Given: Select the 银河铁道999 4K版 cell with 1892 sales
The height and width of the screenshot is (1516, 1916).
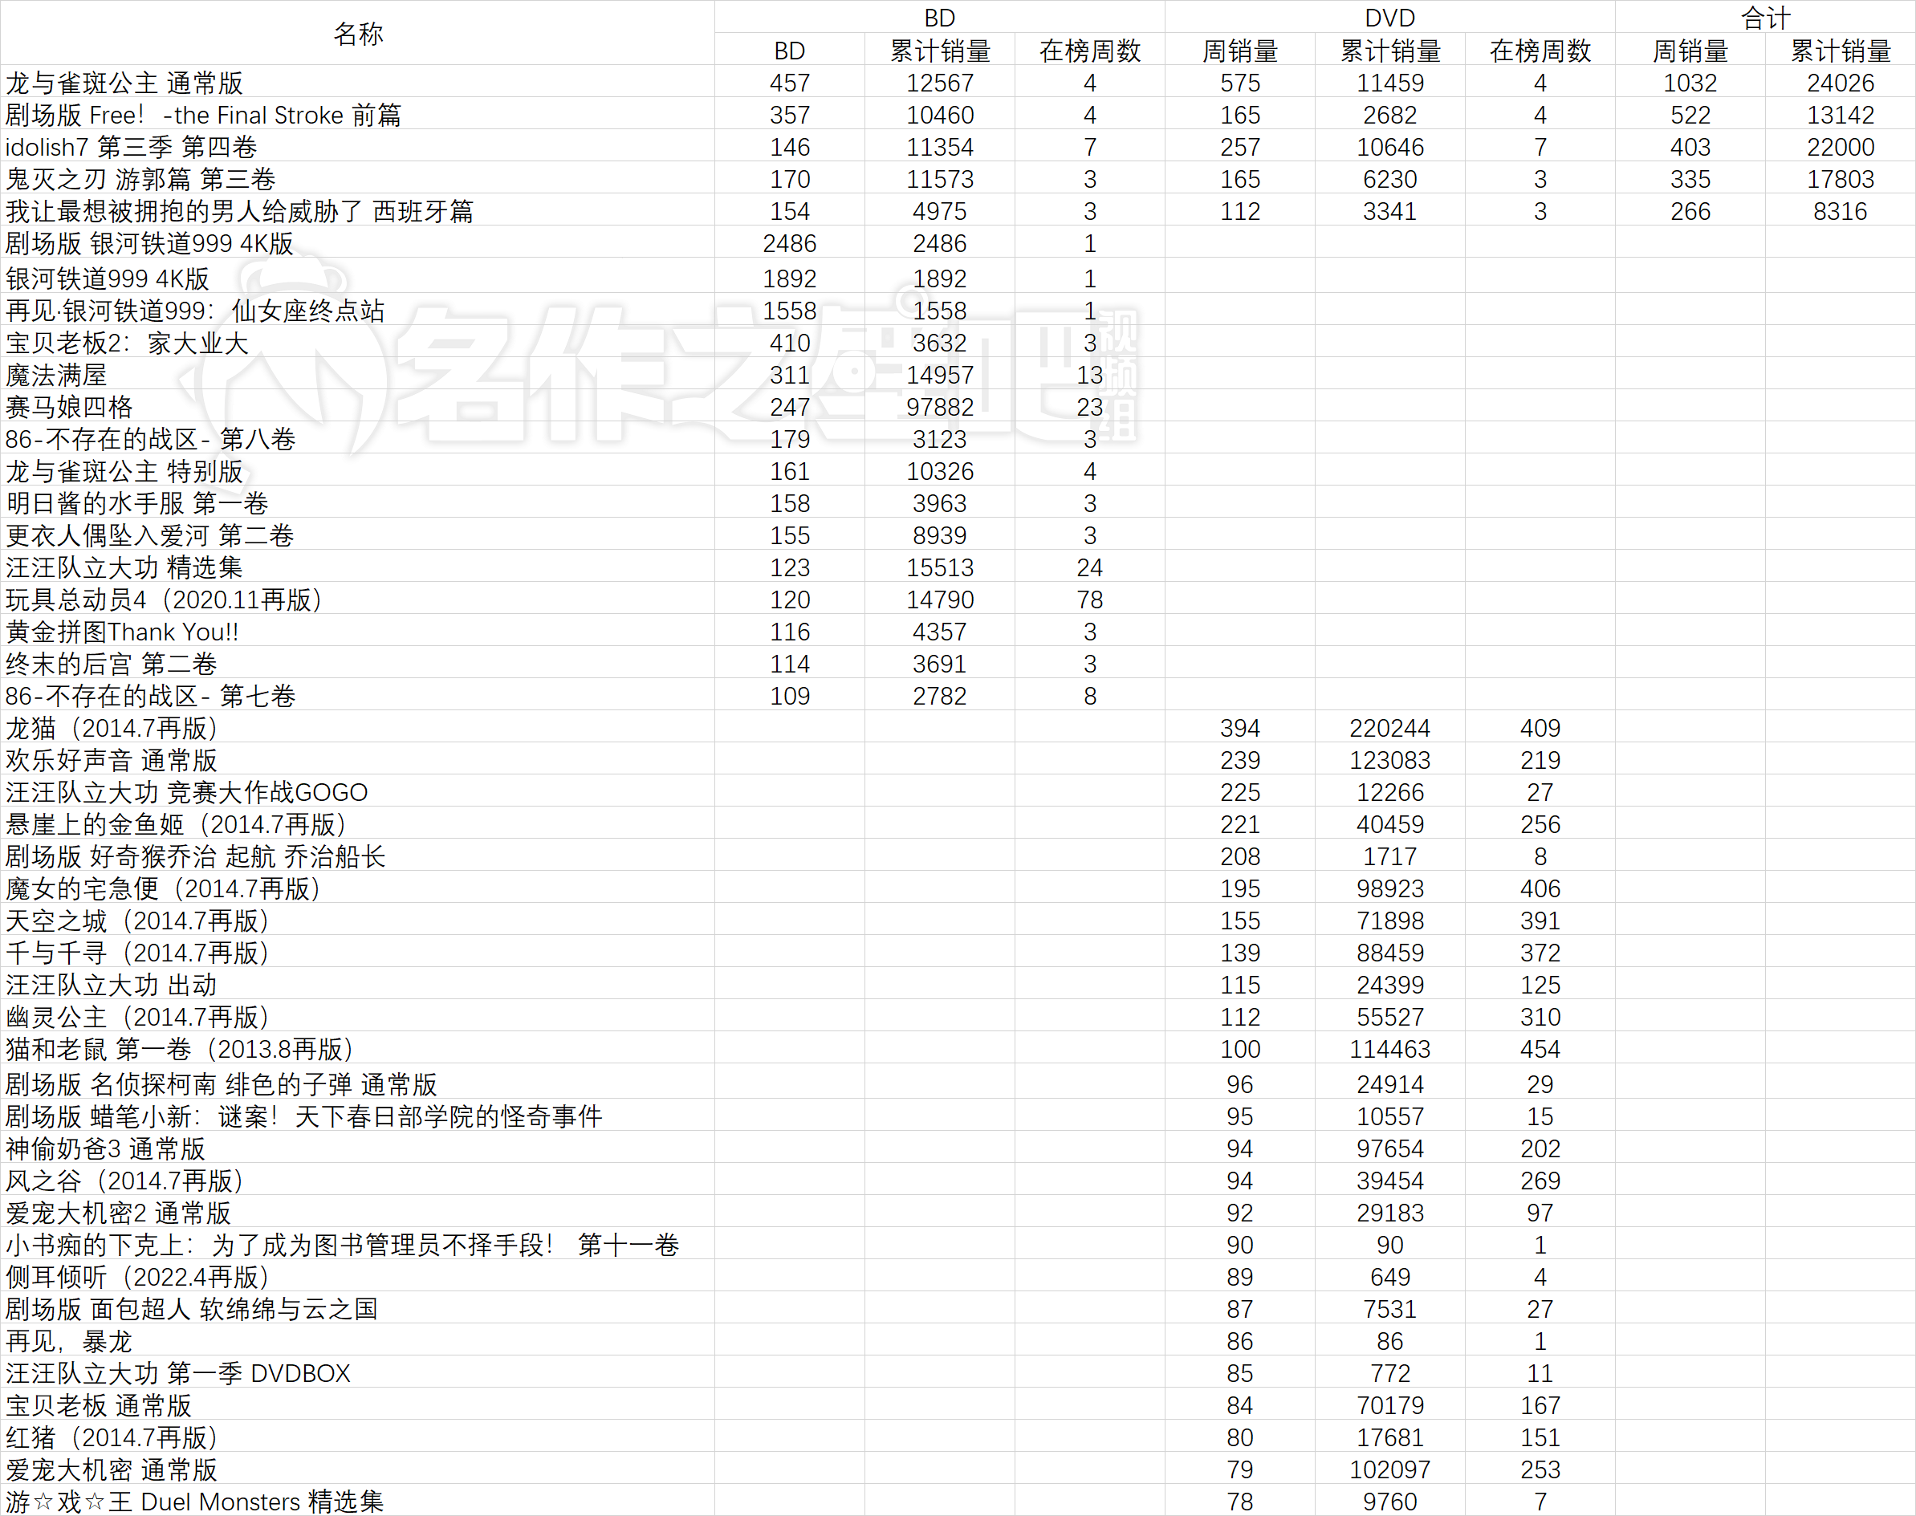Looking at the screenshot, I should click(108, 278).
